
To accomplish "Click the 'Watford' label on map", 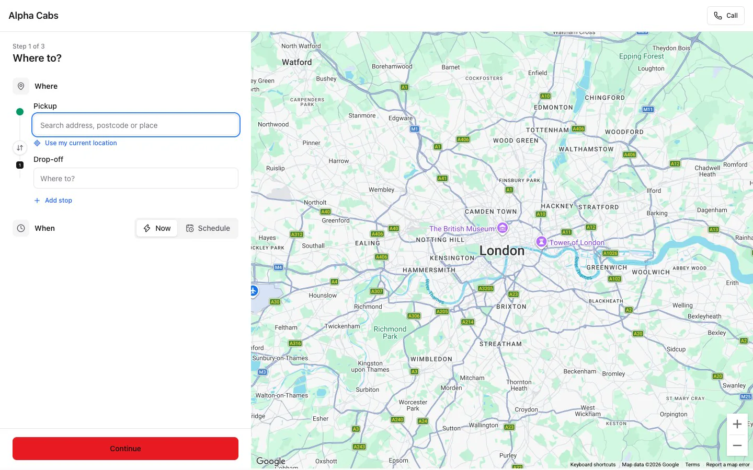I will (296, 62).
